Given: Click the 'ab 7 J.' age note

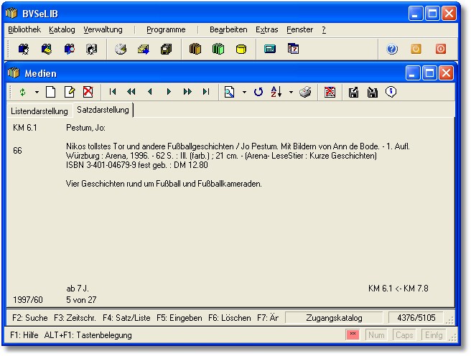Looking at the screenshot, I should click(x=78, y=289).
